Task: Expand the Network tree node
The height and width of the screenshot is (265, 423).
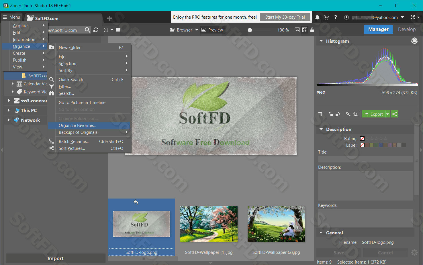Action: (x=9, y=120)
